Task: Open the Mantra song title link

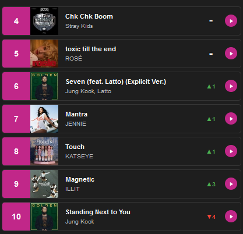Action: [76, 114]
